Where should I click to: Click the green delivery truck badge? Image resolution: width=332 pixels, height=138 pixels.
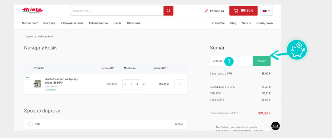(x=27, y=78)
